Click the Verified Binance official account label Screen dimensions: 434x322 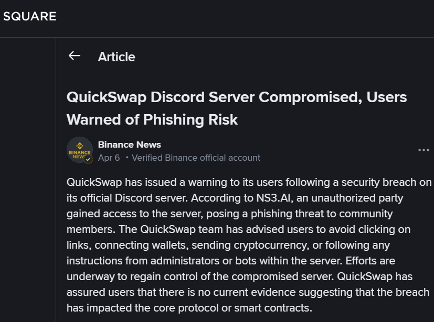196,158
